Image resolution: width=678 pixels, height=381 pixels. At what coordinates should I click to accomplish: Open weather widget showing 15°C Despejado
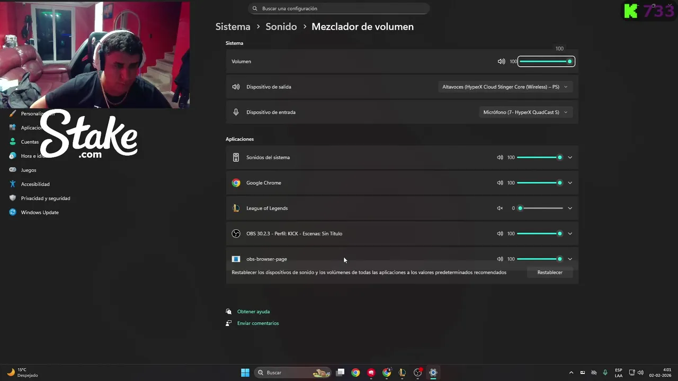click(23, 373)
